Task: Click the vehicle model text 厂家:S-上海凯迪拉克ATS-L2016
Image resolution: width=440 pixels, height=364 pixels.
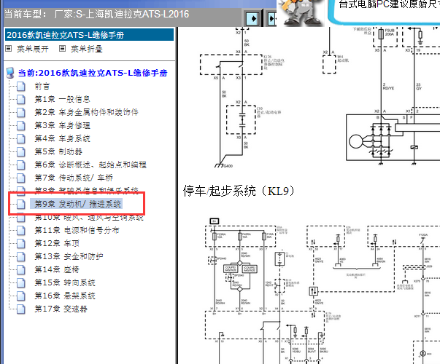Action: (122, 14)
